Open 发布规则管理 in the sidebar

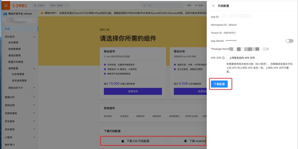click(x=19, y=81)
